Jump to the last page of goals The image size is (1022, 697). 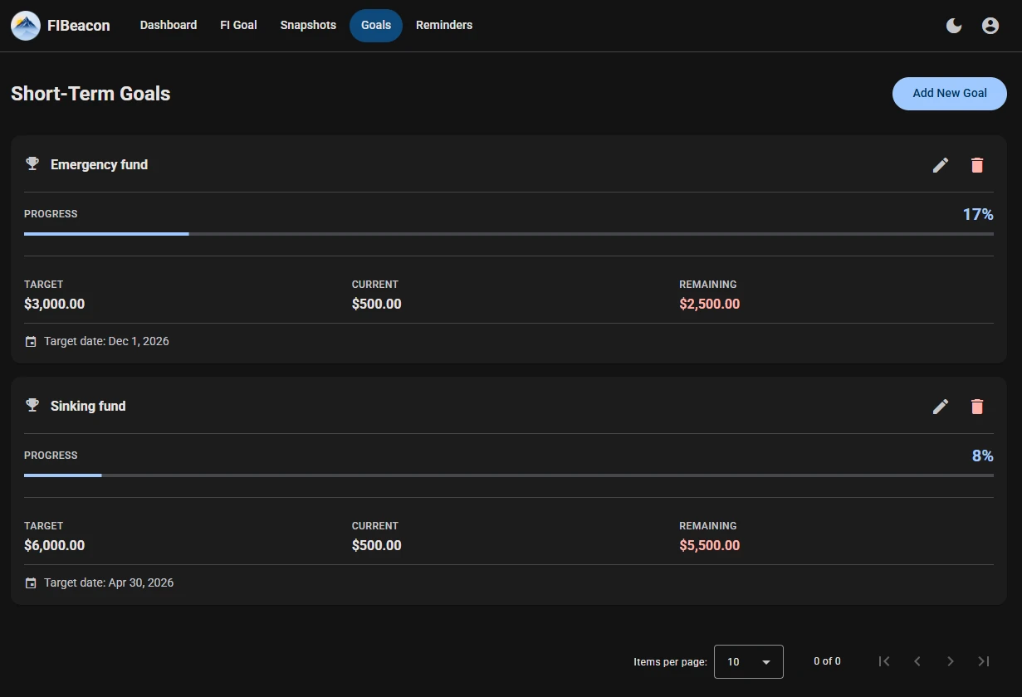983,661
